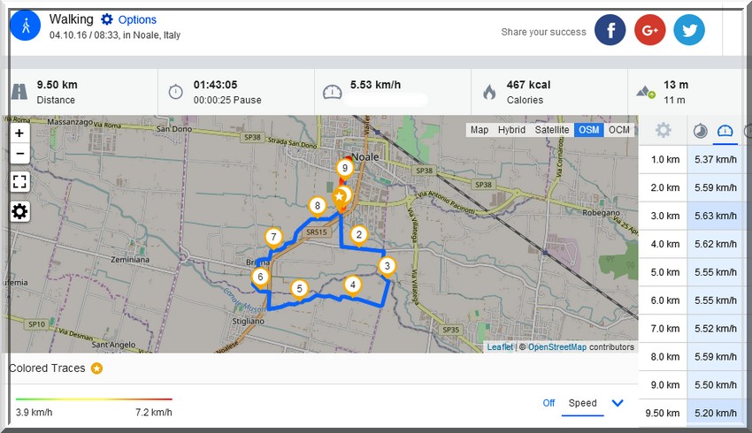
Task: Toggle fullscreen map view
Action: tap(19, 182)
